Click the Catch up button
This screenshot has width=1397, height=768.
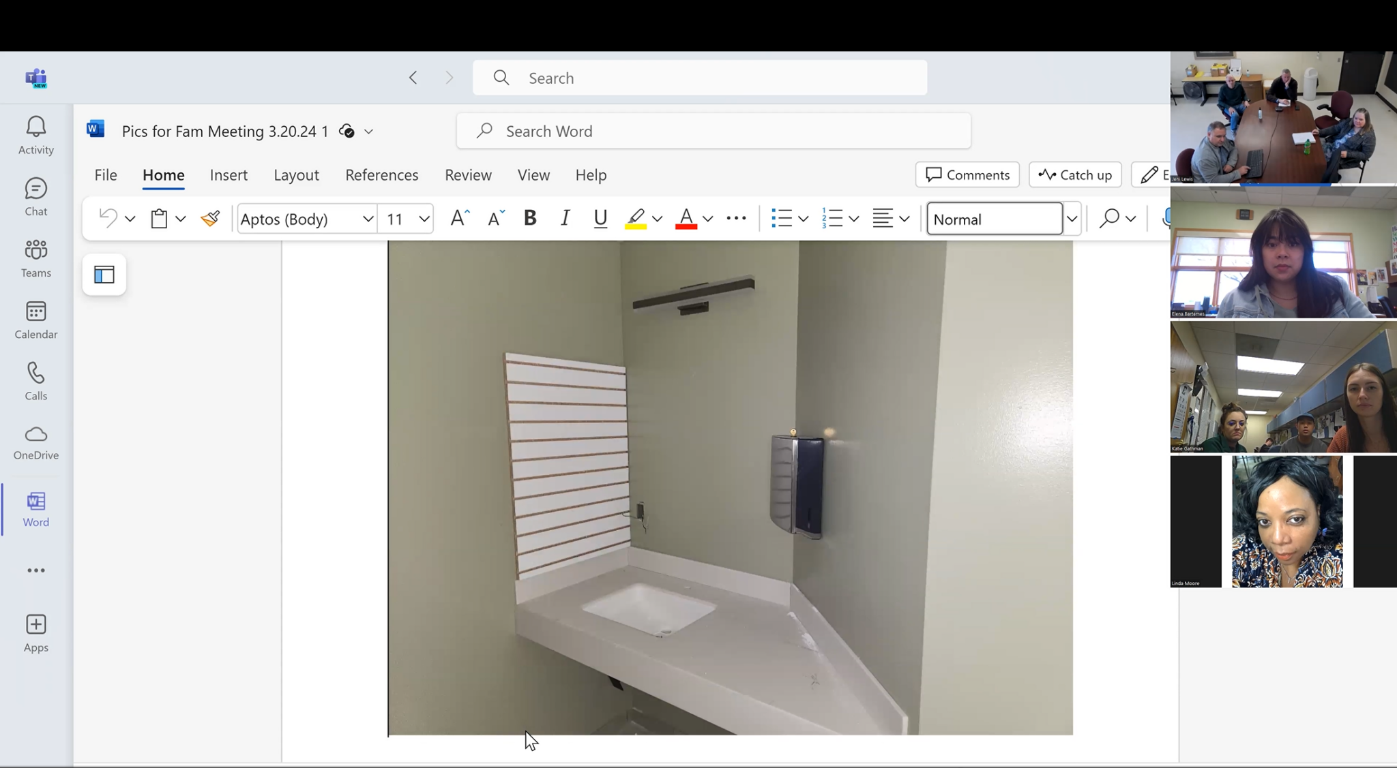pyautogui.click(x=1075, y=174)
